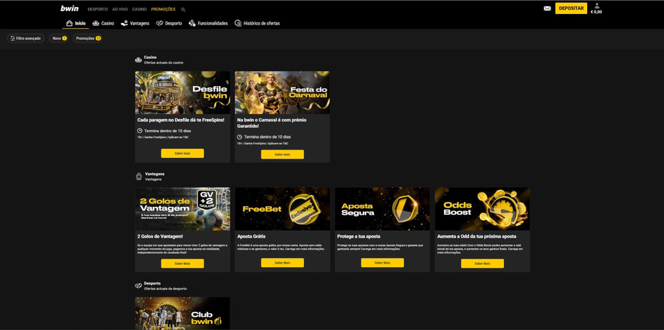Open the search magnifier icon

[183, 9]
